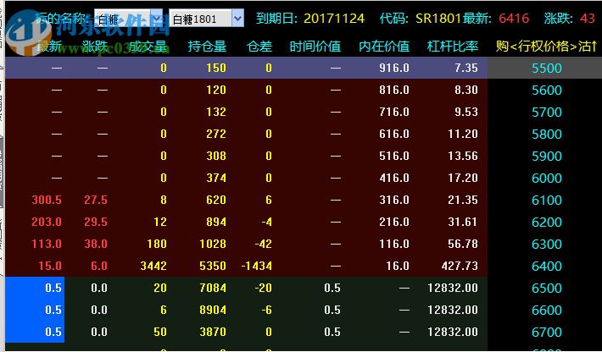Click open interest value 7084
The image size is (602, 352).
tap(213, 288)
